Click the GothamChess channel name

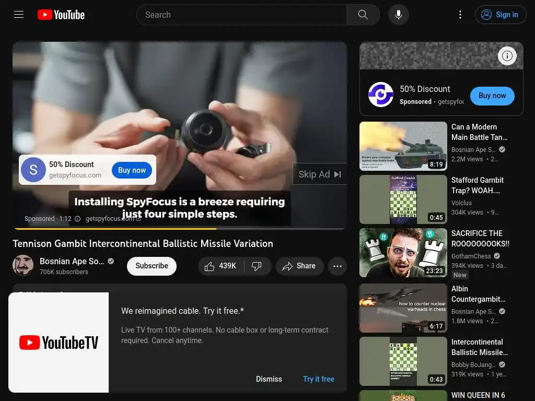coord(471,256)
